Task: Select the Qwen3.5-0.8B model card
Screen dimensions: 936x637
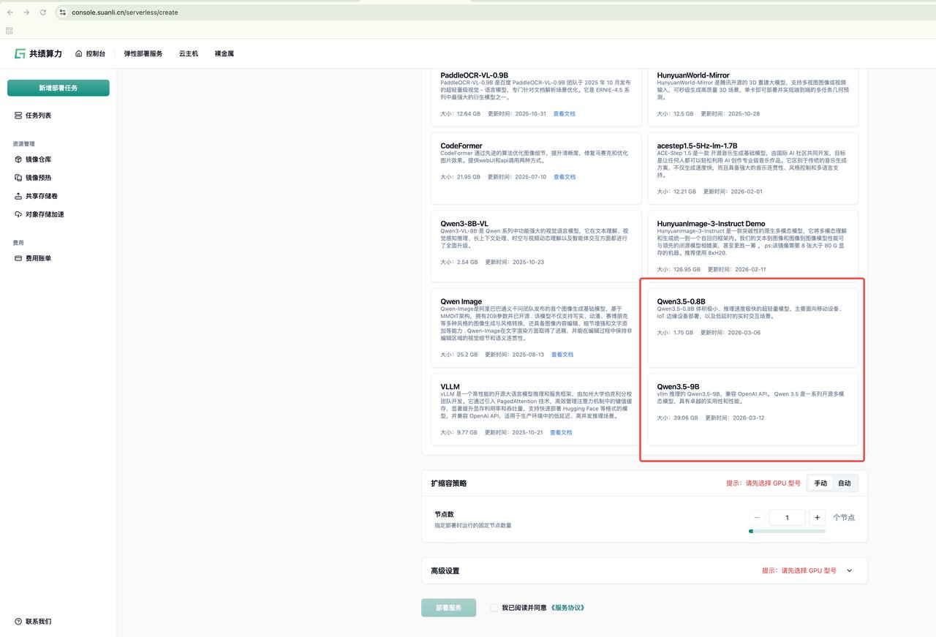Action: [x=753, y=328]
